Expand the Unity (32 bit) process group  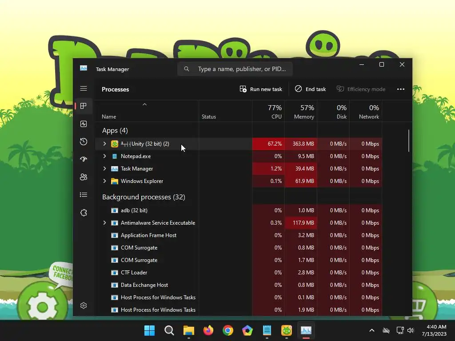(104, 144)
